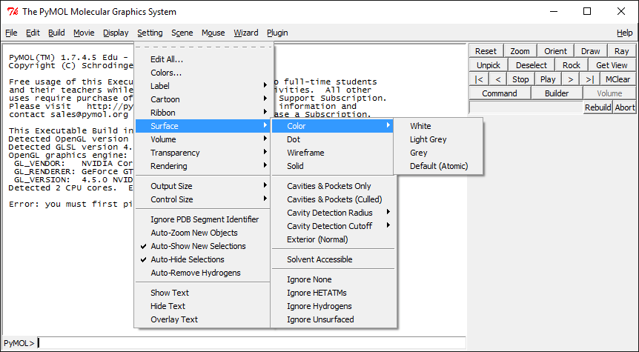Expand Cavity Detection Radius submenu

[334, 213]
